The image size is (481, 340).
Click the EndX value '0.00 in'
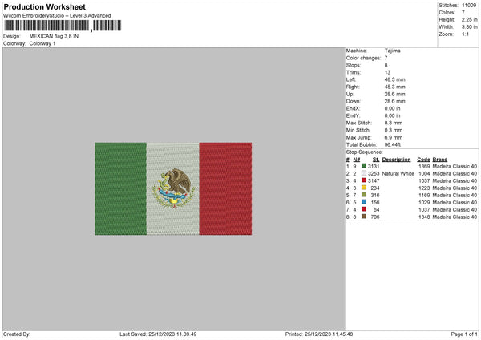click(x=392, y=108)
